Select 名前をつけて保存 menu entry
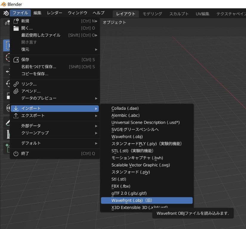The image size is (246, 229). 39,67
